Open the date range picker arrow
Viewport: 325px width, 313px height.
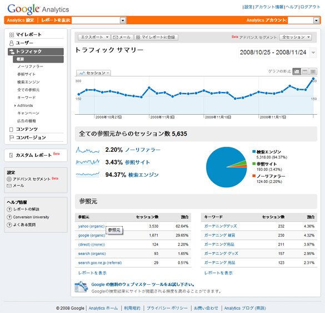313,53
